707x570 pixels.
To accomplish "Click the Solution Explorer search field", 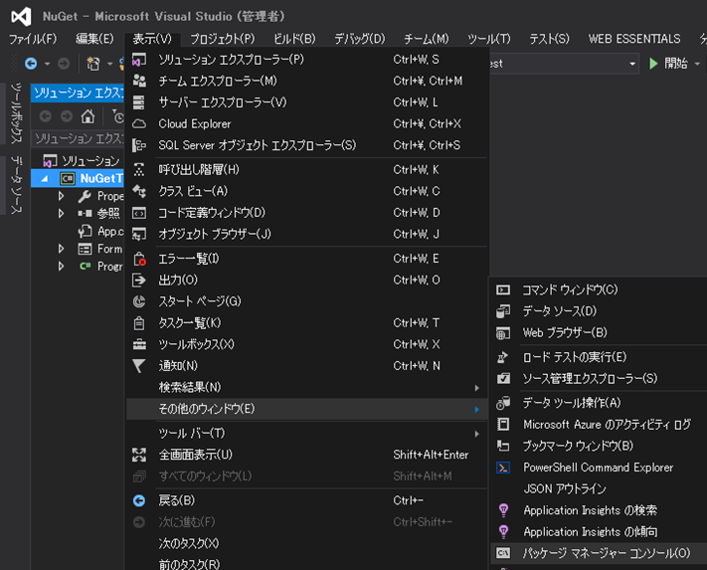I will click(x=78, y=138).
